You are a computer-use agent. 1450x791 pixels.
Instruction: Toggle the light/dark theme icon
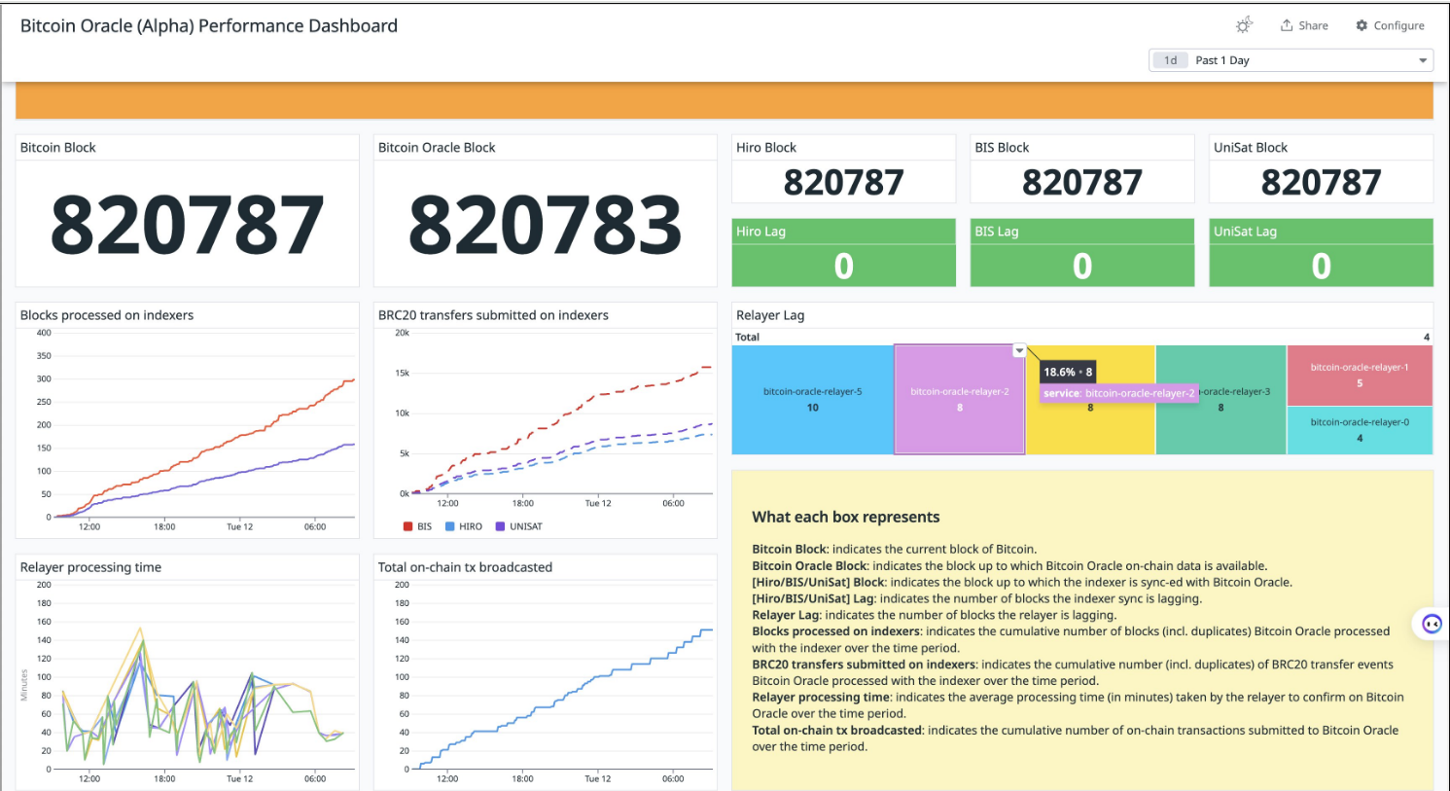(1244, 25)
